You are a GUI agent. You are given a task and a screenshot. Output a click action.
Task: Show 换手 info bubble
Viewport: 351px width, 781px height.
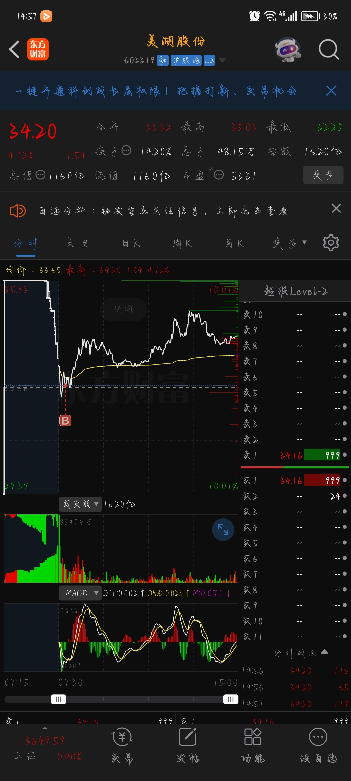126,151
